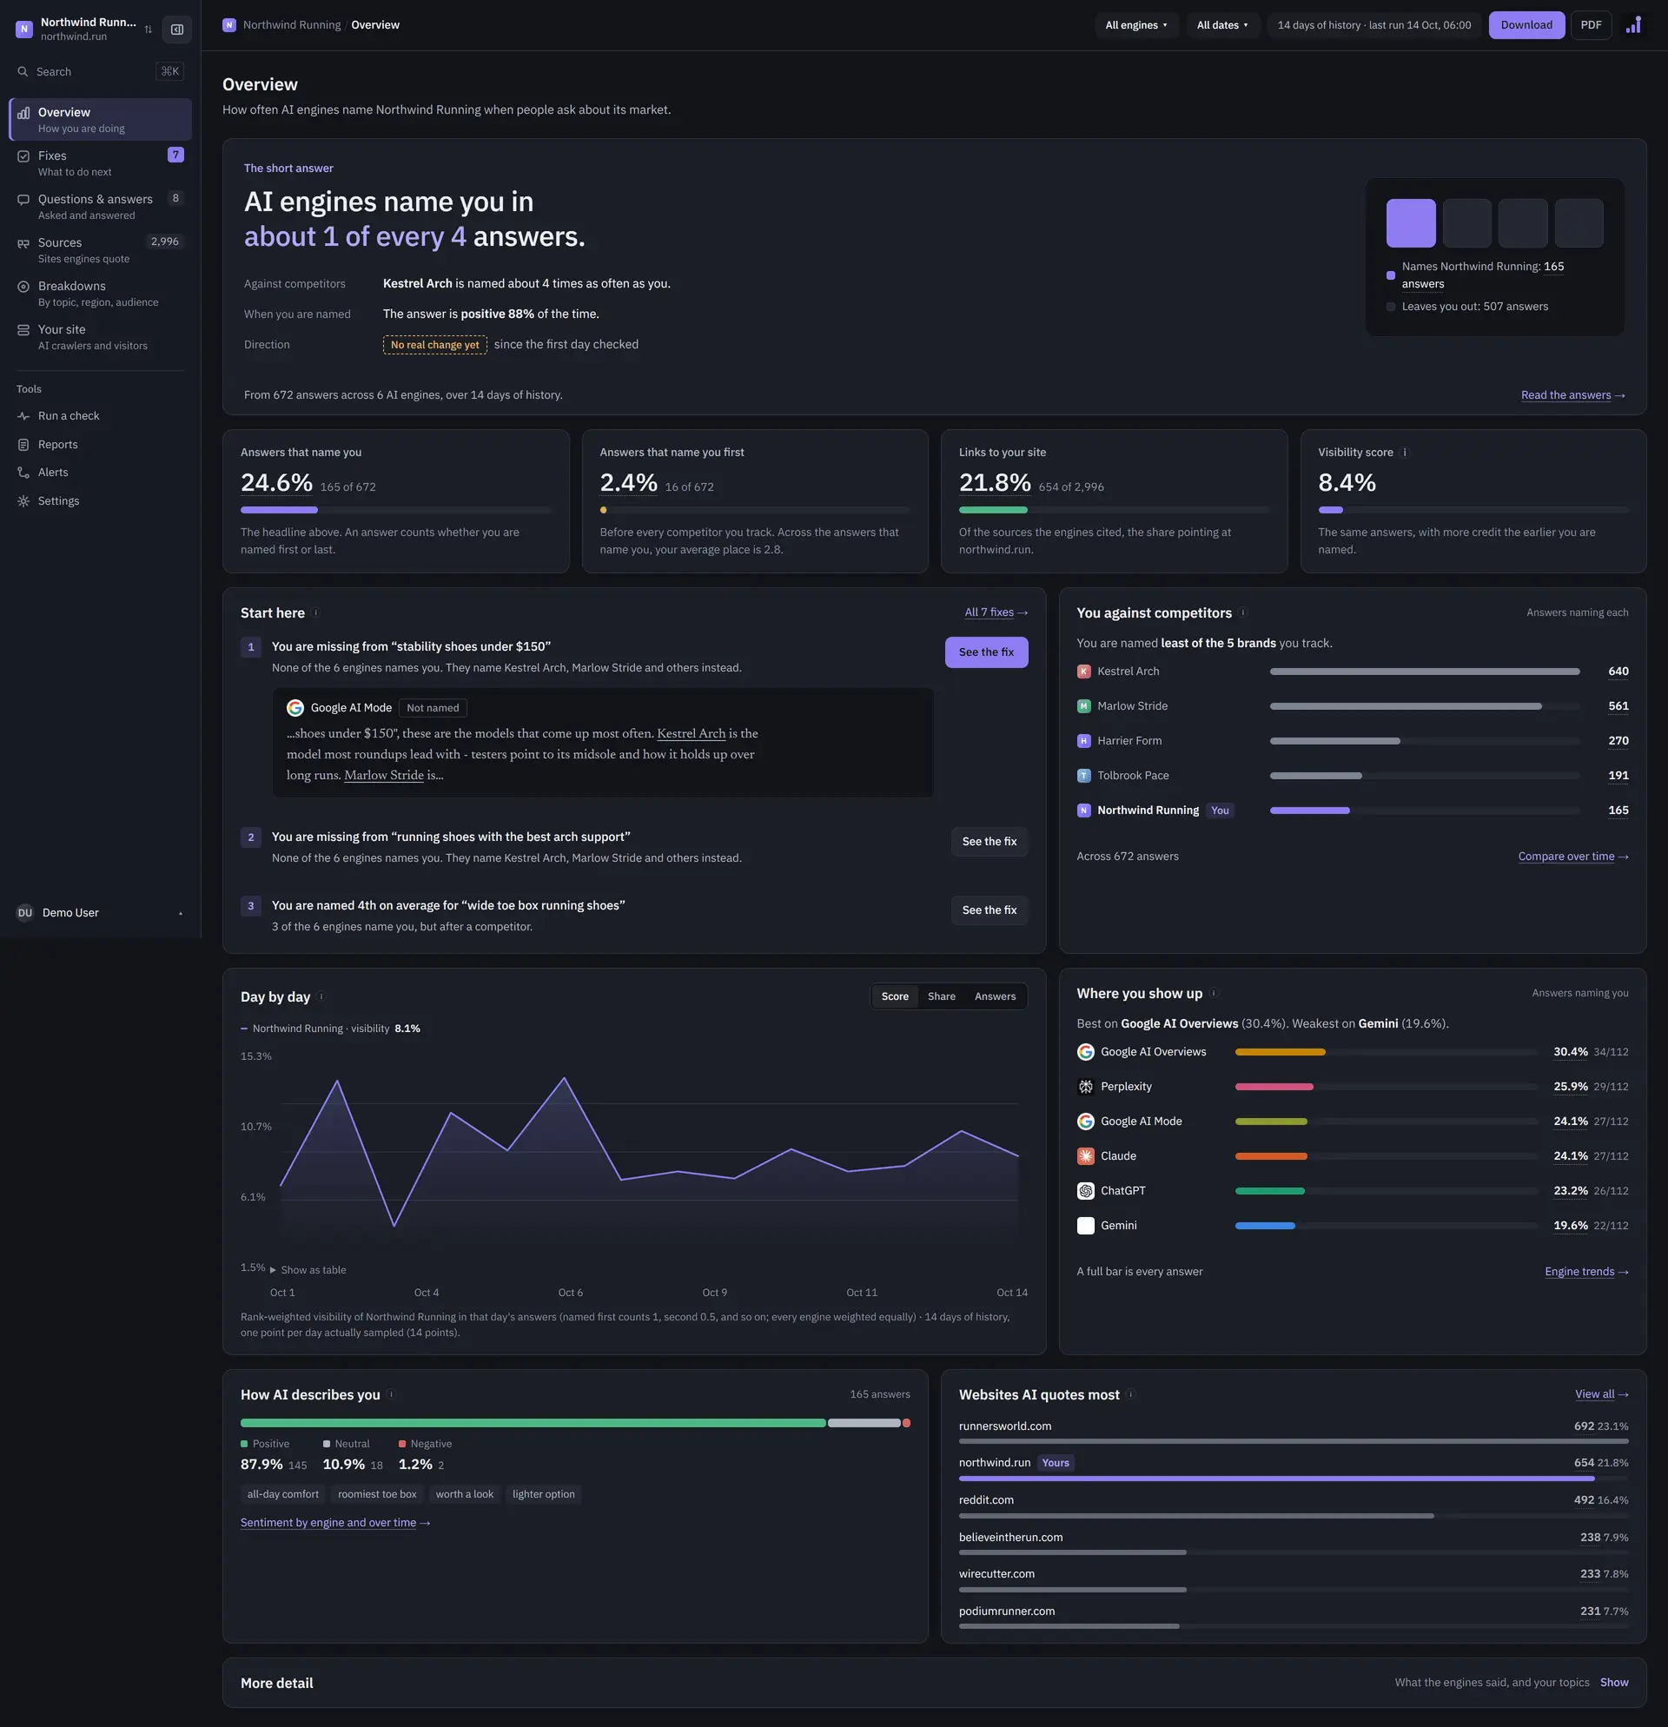The image size is (1668, 1727).
Task: Click the Gemini engine icon
Action: pos(1086,1226)
